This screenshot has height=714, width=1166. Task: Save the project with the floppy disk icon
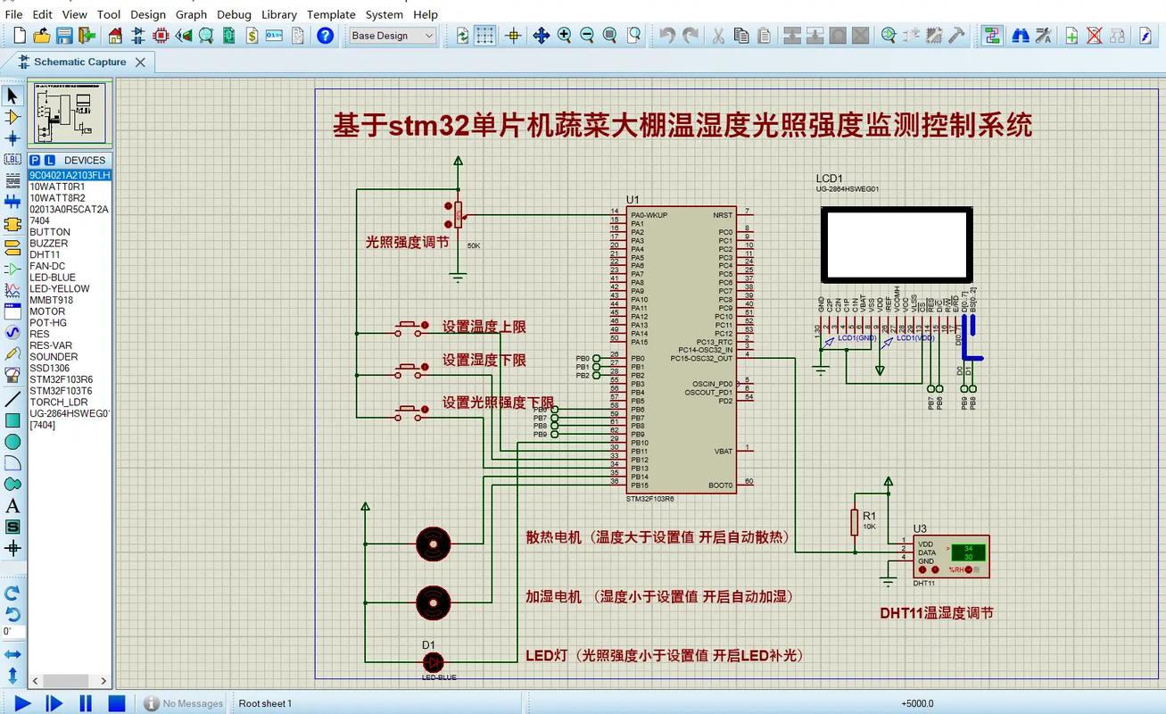click(64, 36)
